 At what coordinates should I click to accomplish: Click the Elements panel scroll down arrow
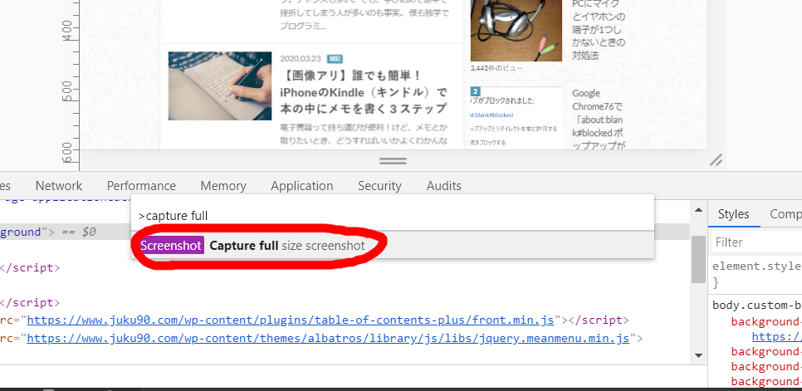click(698, 355)
